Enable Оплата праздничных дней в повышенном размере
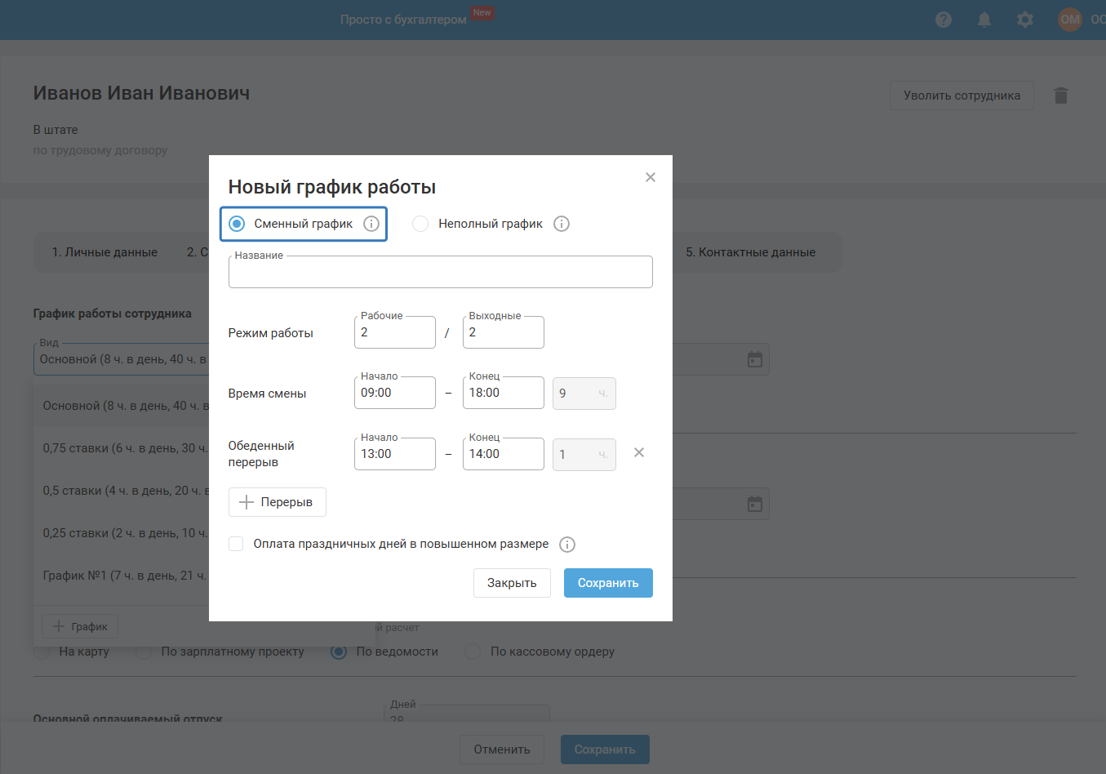Screen dimensions: 1106x774 point(236,544)
